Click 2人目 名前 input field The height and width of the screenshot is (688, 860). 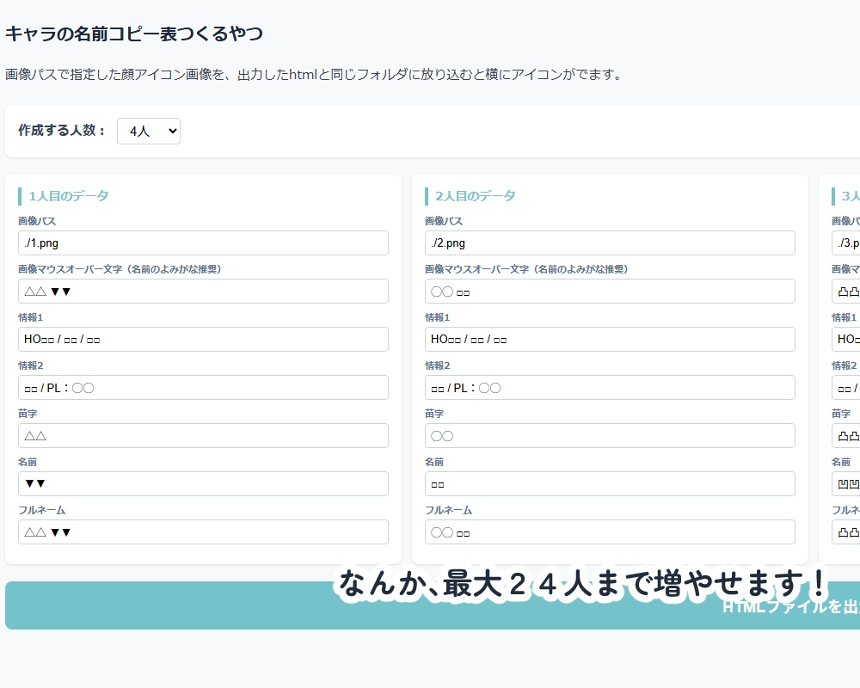click(610, 484)
